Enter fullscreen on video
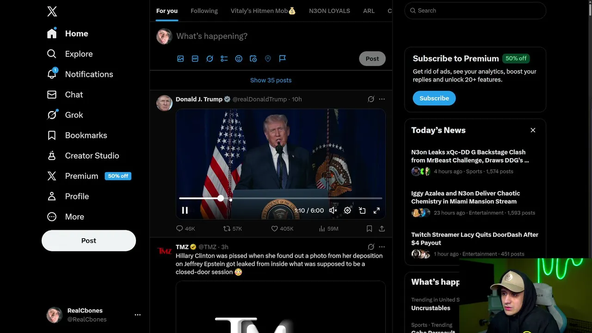 [x=376, y=210]
